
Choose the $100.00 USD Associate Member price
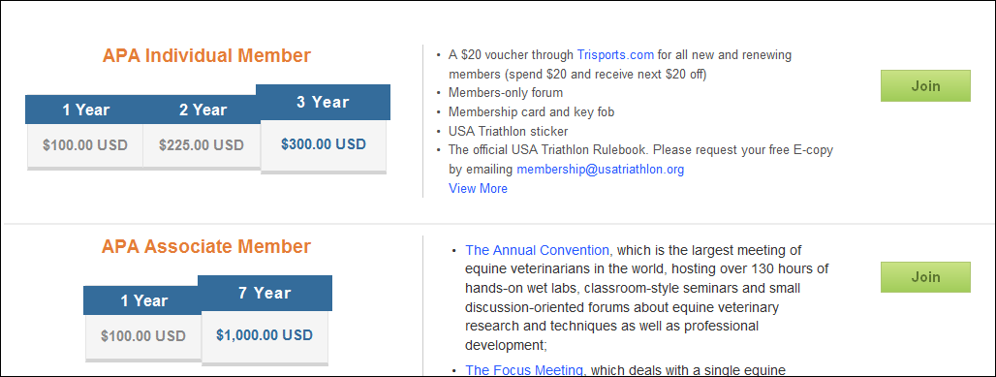point(143,335)
